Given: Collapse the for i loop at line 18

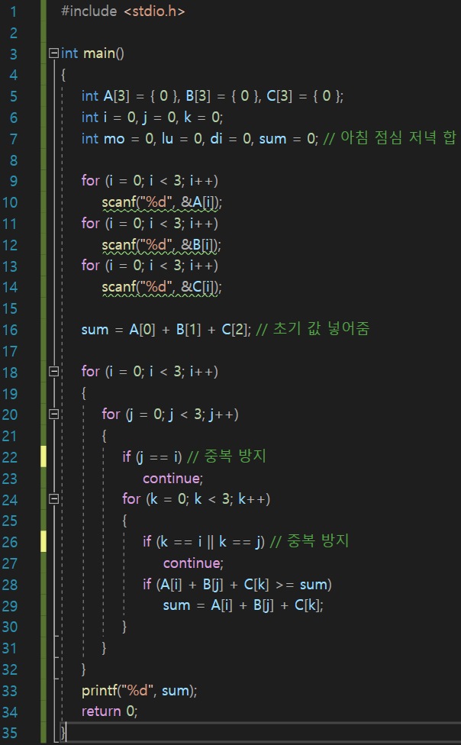Looking at the screenshot, I should (x=53, y=372).
